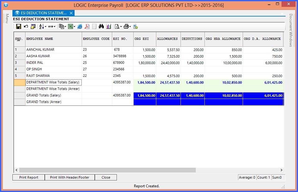This screenshot has width=298, height=192.
Task: Click allowances value 5,537.50
Action: click(x=168, y=50)
